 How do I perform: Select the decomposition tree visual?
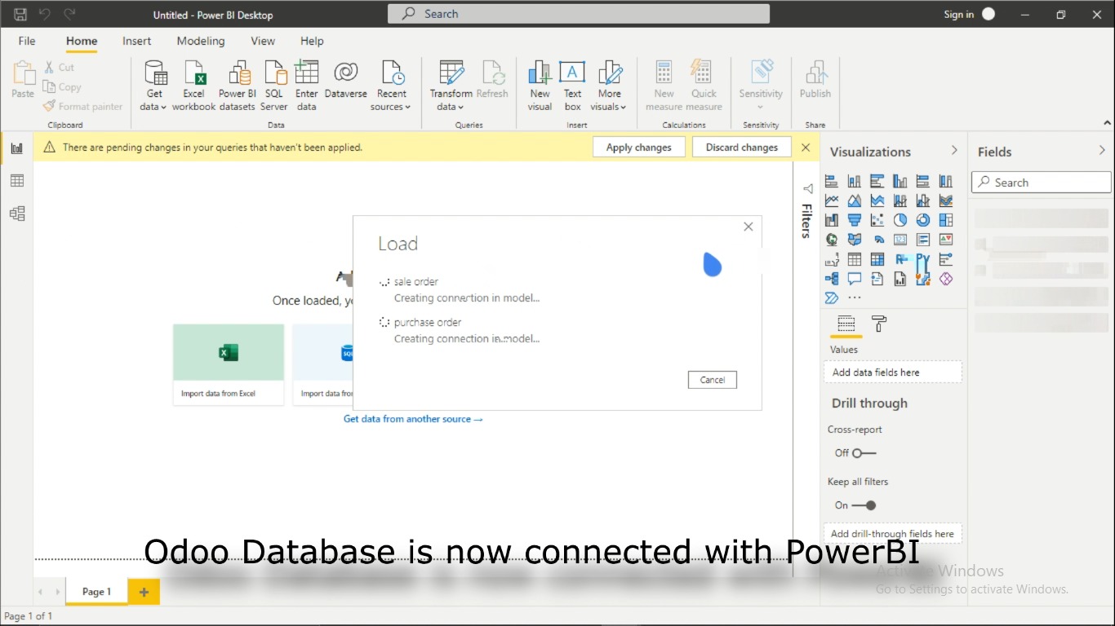[x=832, y=279]
